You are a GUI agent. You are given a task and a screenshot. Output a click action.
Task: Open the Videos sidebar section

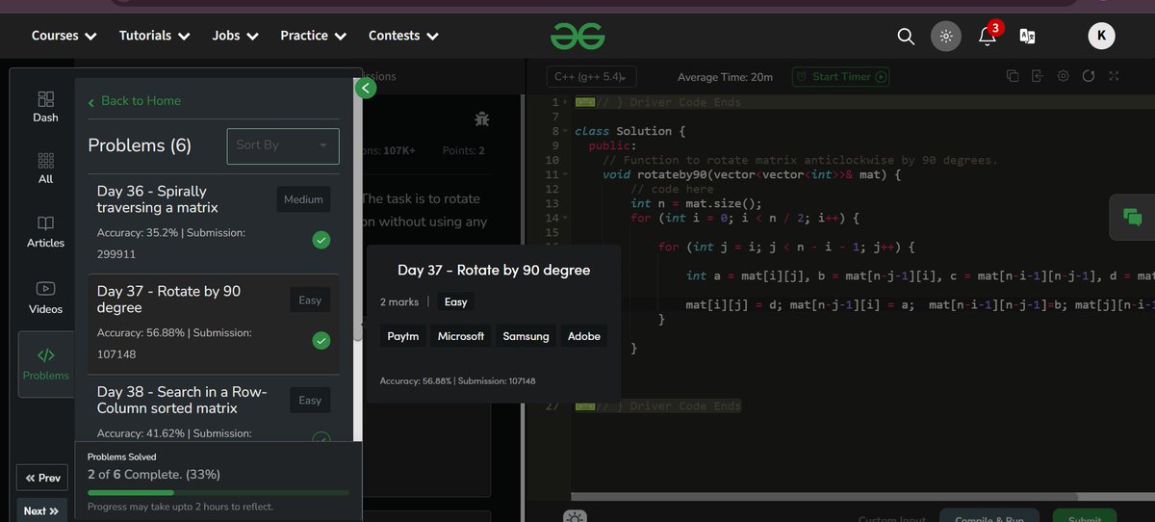point(45,297)
